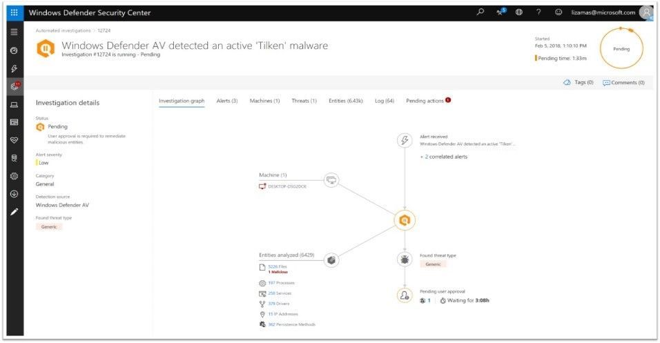
Task: Open automated investigations icon with red badge
Action: pos(14,86)
